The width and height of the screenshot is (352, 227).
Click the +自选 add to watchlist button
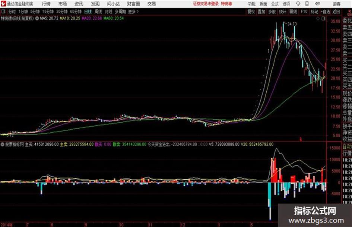tap(326, 12)
